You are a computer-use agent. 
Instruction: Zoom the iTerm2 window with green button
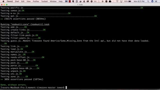(x=7, y=4)
